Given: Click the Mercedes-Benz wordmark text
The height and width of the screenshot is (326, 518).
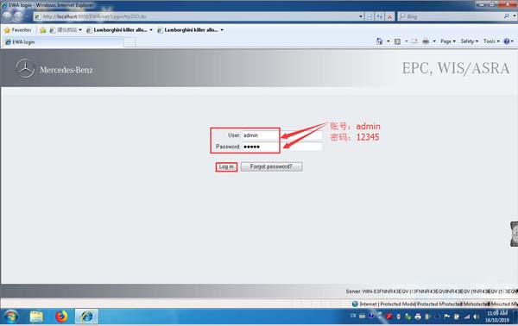Looking at the screenshot, I should pyautogui.click(x=66, y=70).
